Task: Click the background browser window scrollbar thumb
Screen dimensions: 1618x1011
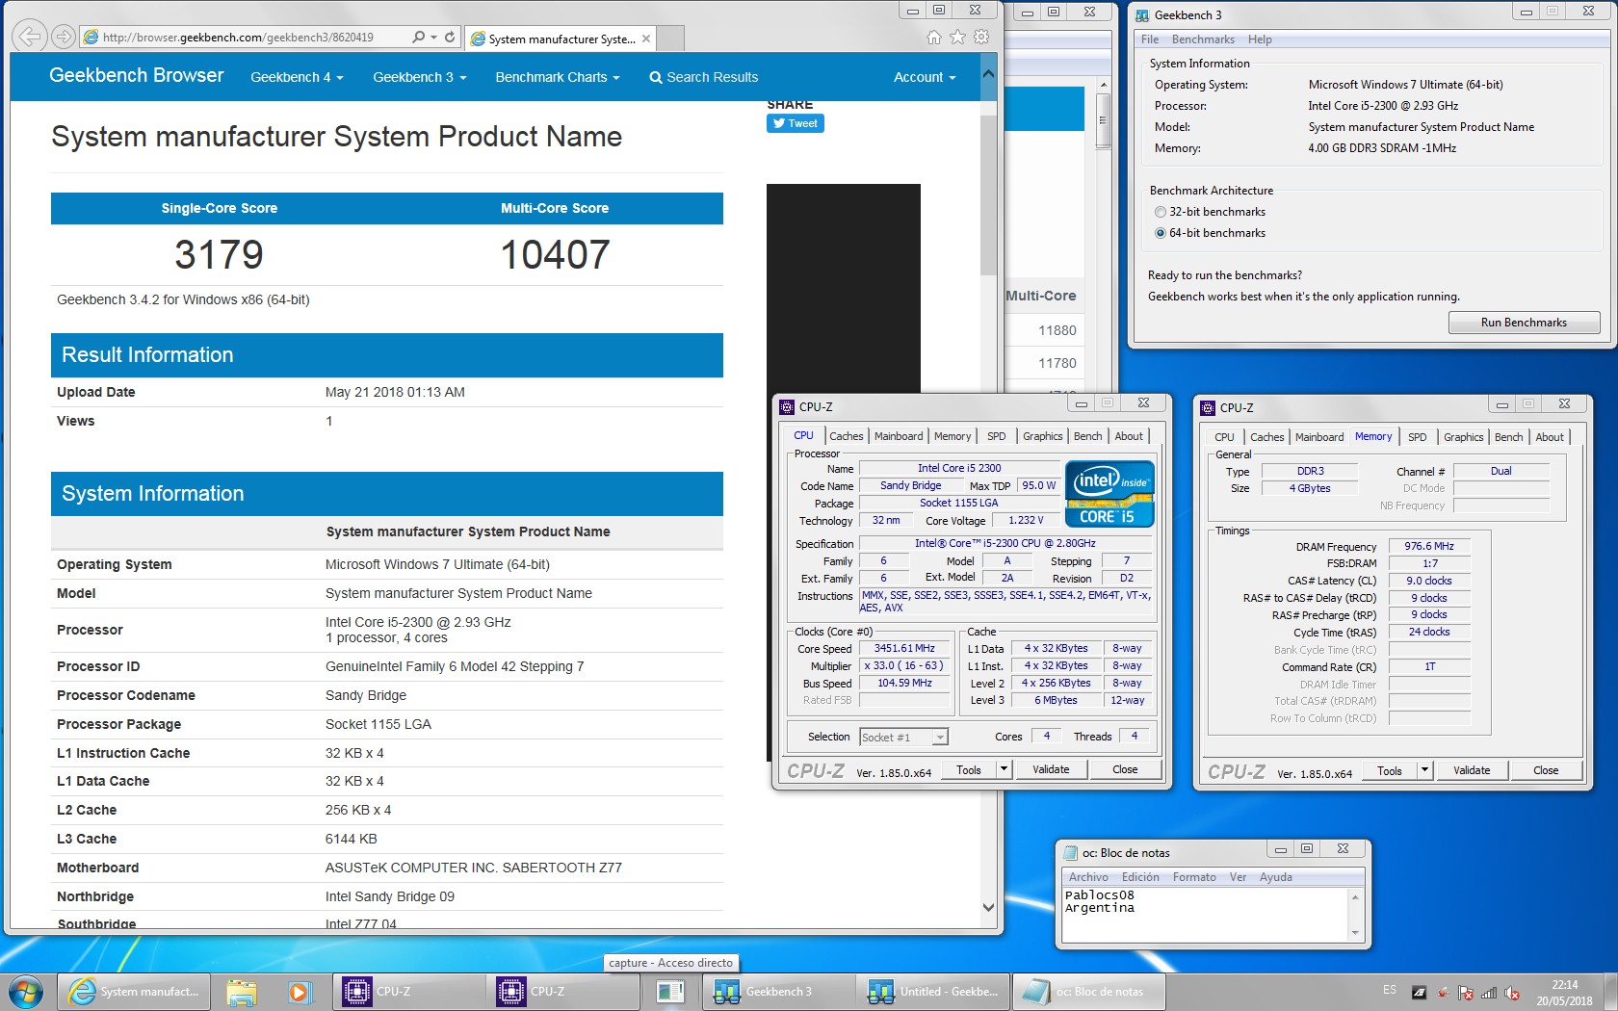Action: 1103,123
